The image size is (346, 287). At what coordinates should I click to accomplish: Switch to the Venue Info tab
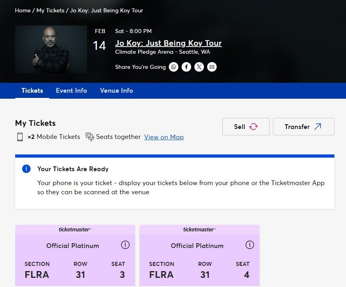pos(117,90)
